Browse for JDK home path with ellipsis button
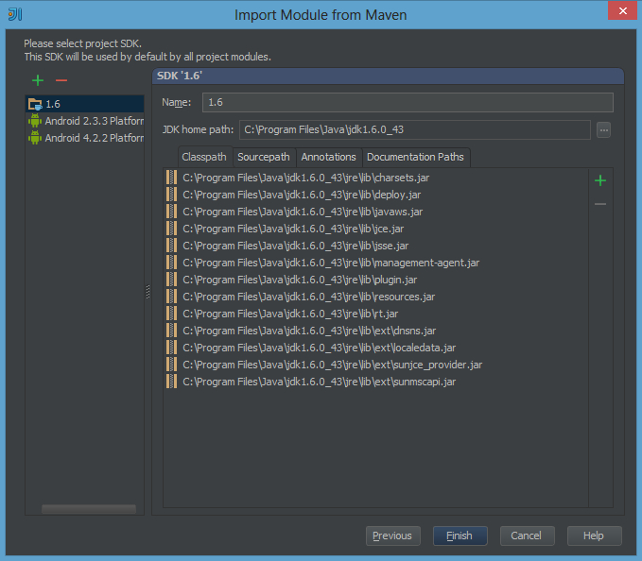This screenshot has width=642, height=561. [603, 130]
